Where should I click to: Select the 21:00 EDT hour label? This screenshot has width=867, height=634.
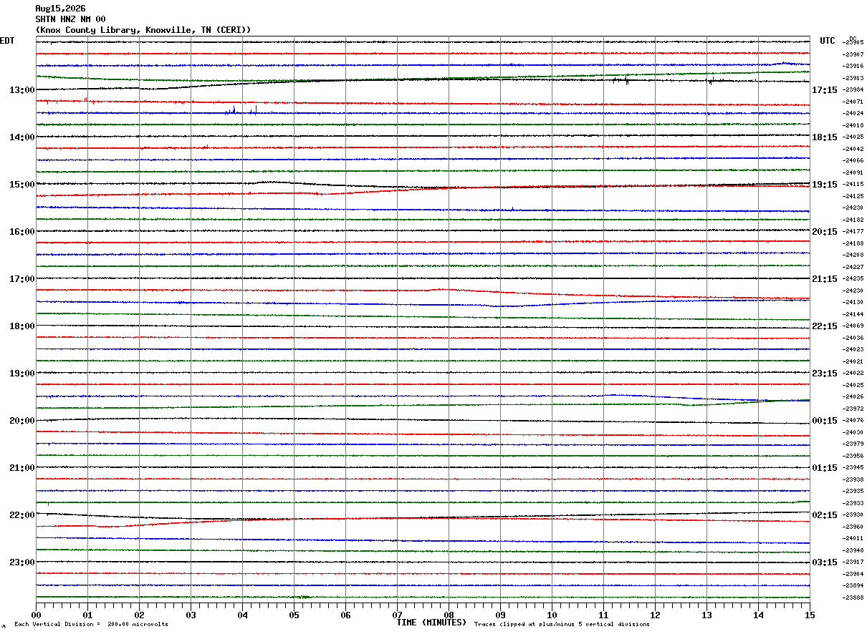click(21, 468)
